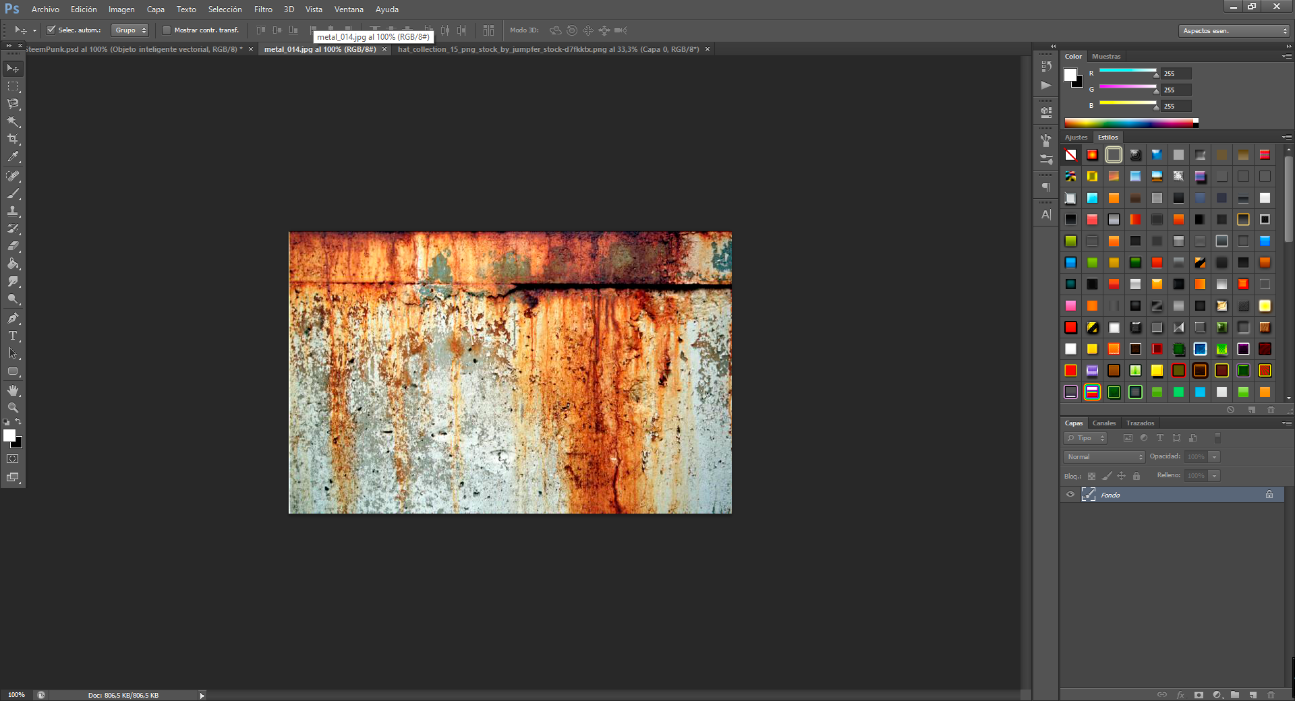The height and width of the screenshot is (701, 1295).
Task: Select the Brush tool
Action: (x=13, y=193)
